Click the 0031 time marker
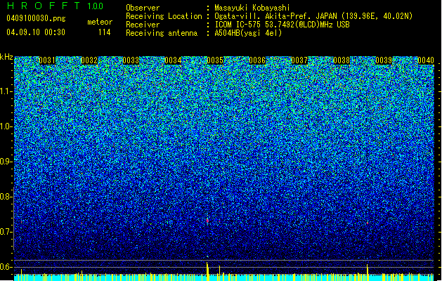The image size is (442, 281). click(x=47, y=60)
